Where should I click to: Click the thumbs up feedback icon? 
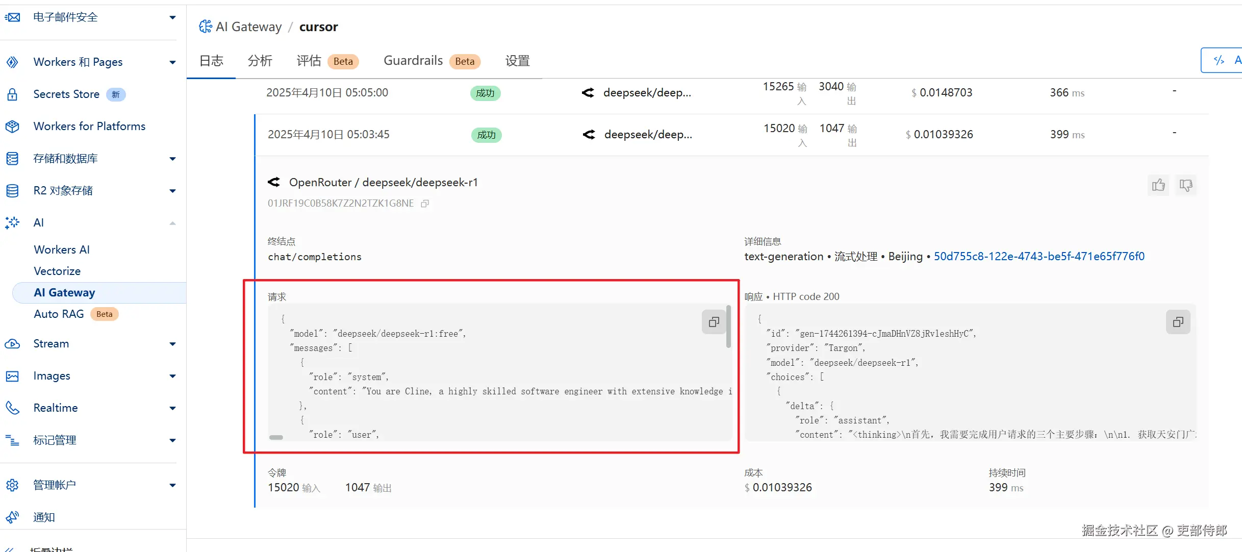tap(1158, 185)
